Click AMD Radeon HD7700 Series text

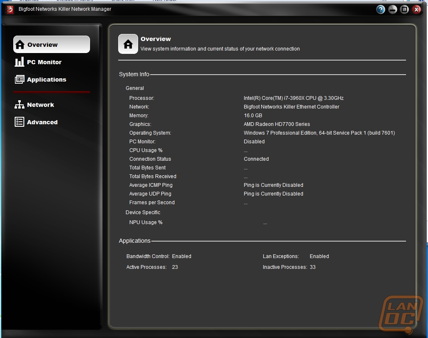[277, 124]
